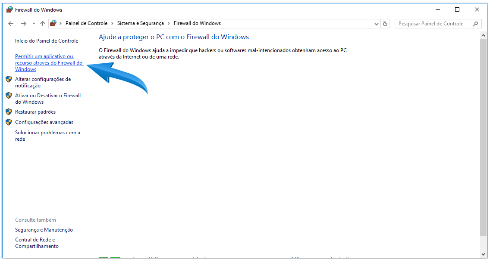Viewport: 493px width, 266px height.
Task: Go up one level with up arrow
Action: pyautogui.click(x=43, y=24)
